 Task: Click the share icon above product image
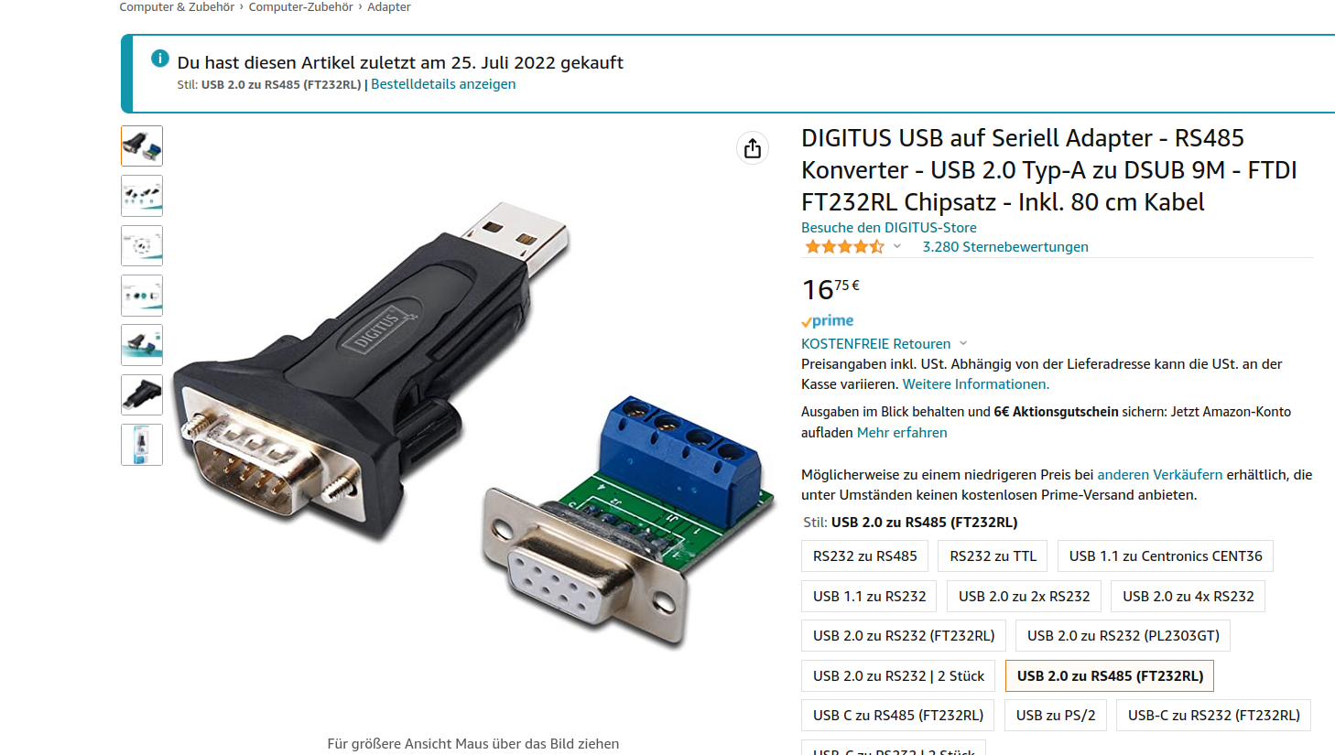click(x=753, y=148)
